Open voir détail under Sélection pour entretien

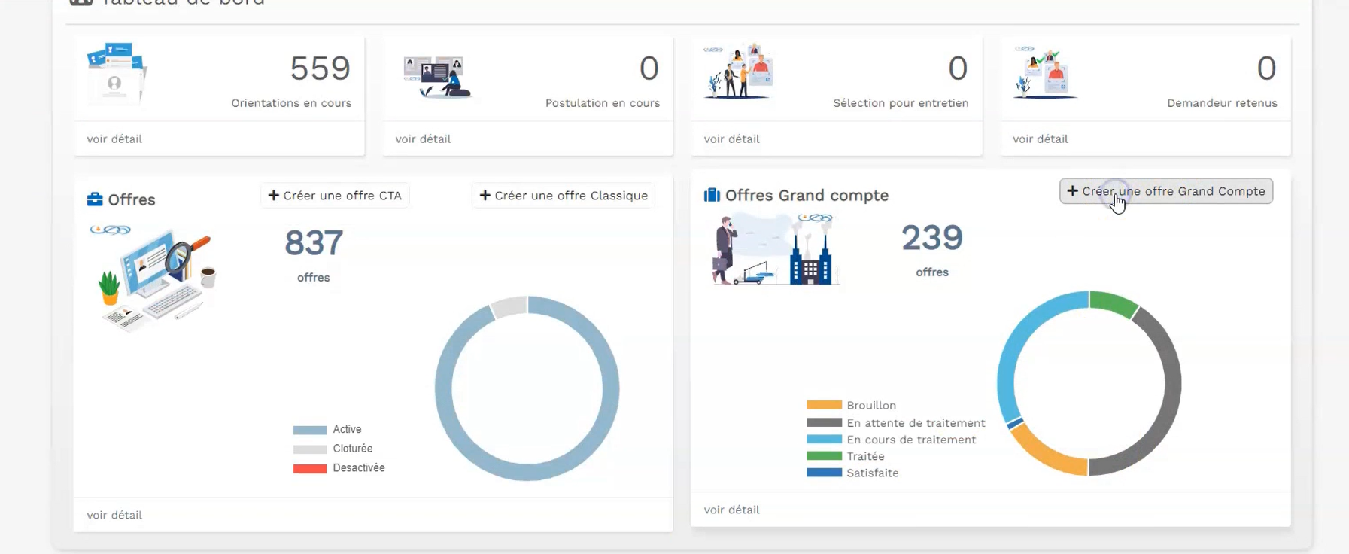pyautogui.click(x=731, y=138)
